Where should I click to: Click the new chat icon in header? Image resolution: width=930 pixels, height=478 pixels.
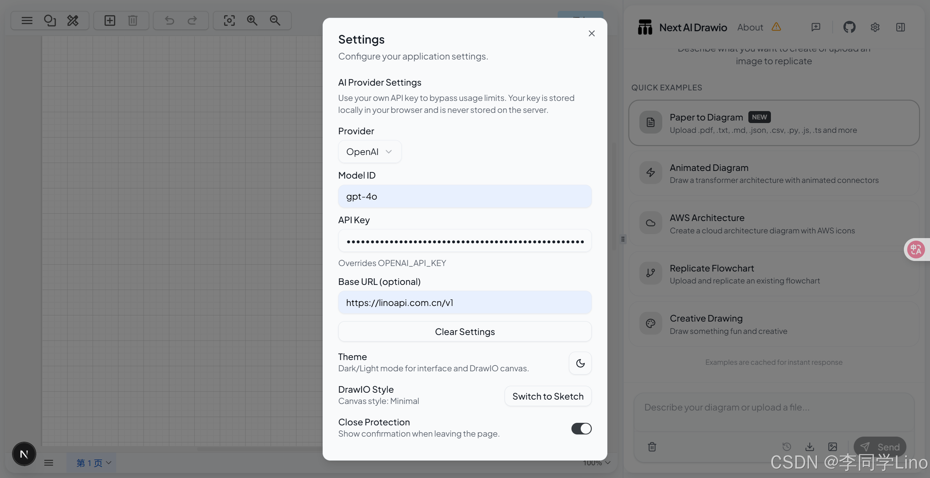[816, 27]
